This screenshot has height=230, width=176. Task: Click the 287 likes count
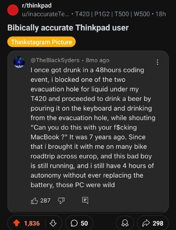(45, 200)
